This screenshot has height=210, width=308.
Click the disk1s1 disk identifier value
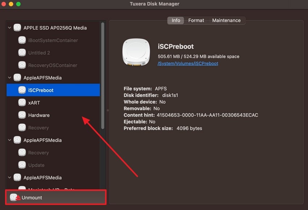click(x=170, y=95)
